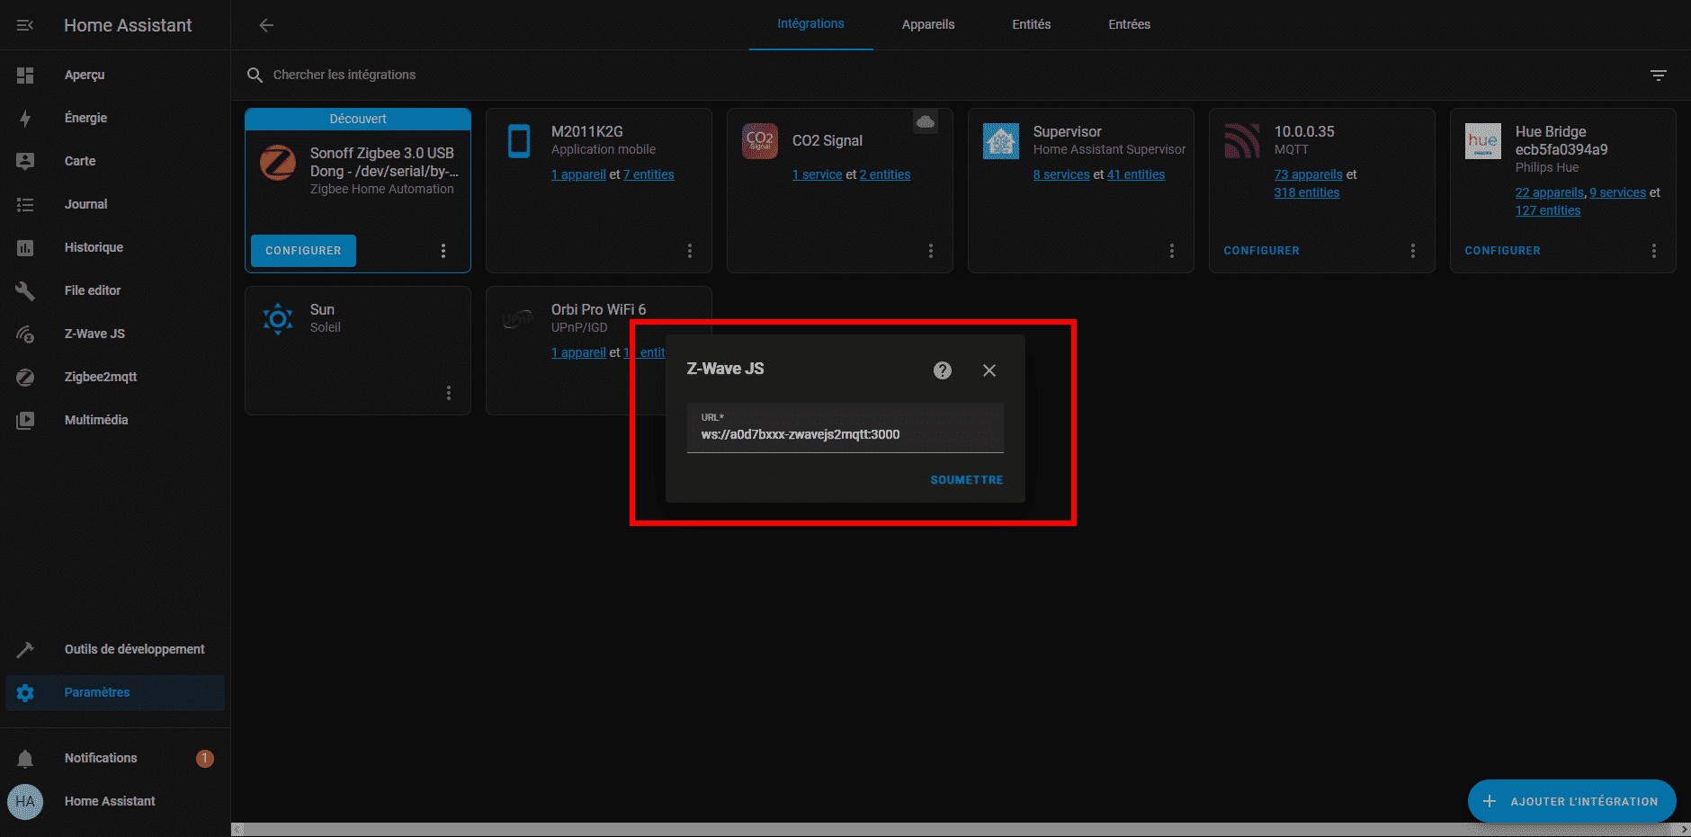Viewport: 1691px width, 837px height.
Task: Open Supervisor 8 services link
Action: click(1061, 174)
